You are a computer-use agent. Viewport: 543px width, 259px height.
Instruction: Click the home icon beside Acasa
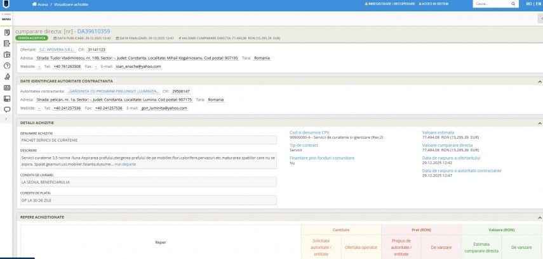click(x=33, y=4)
